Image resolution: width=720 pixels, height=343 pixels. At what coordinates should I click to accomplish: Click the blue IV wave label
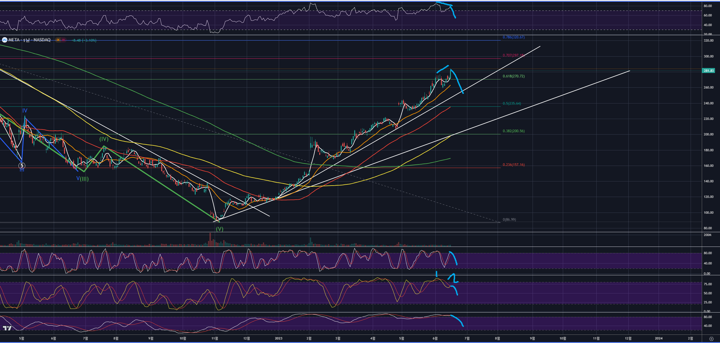point(25,111)
